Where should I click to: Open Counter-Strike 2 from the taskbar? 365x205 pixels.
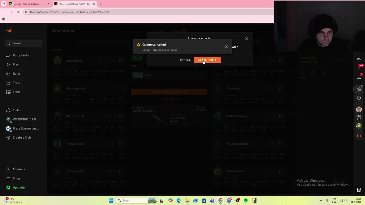[x=254, y=200]
